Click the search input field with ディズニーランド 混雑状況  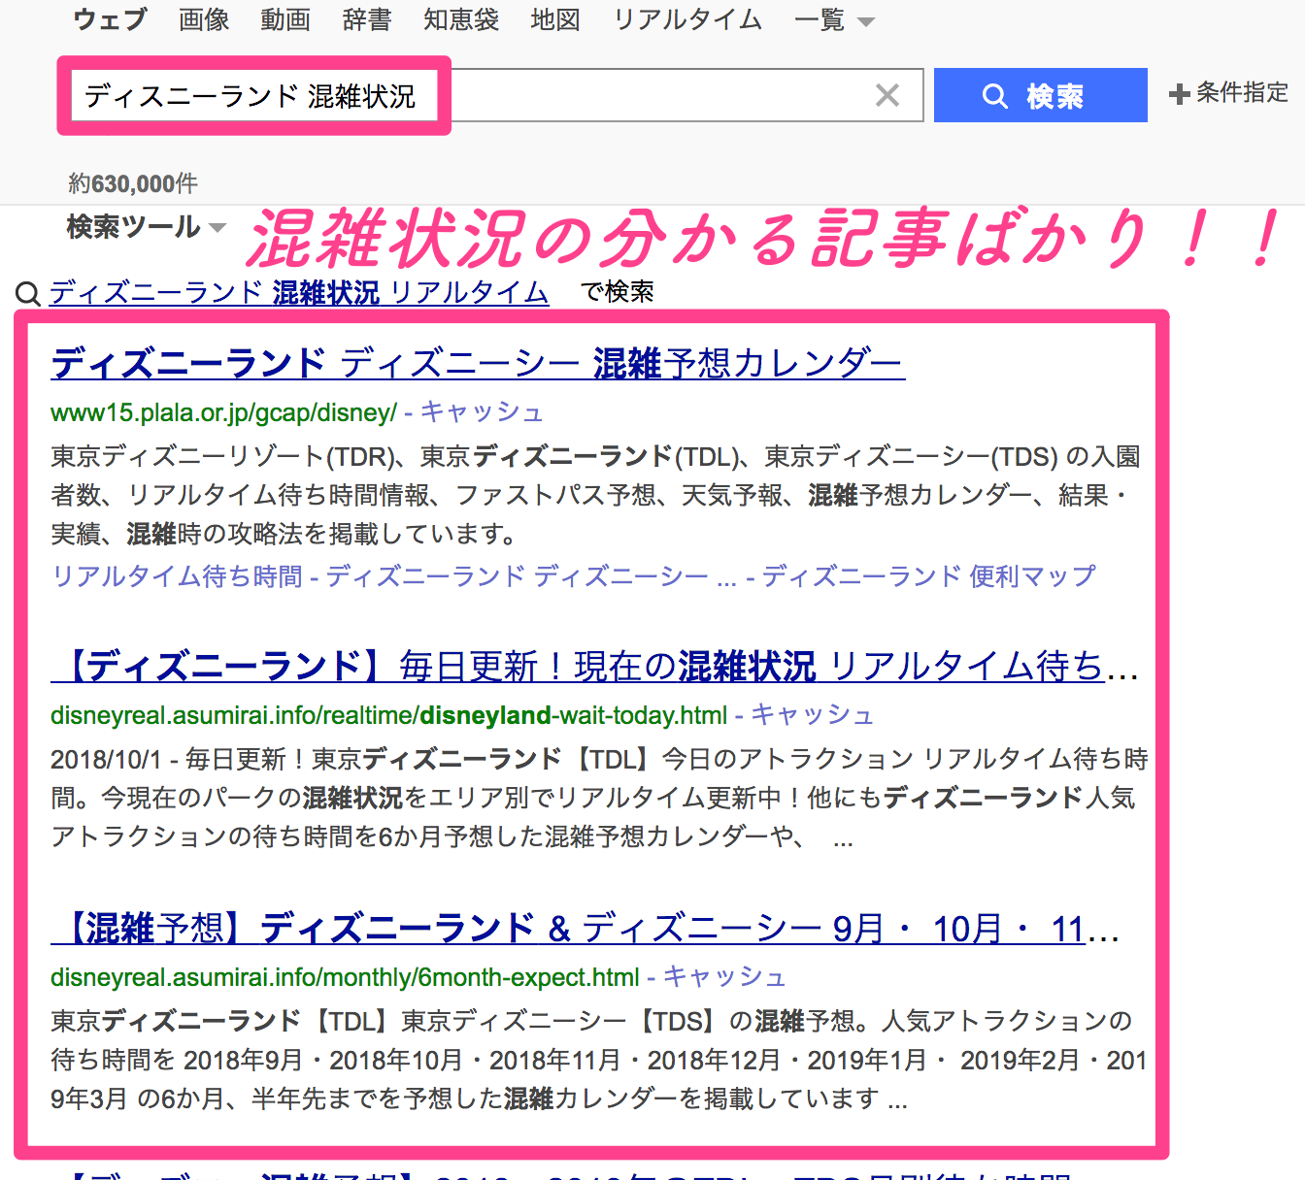tap(490, 95)
